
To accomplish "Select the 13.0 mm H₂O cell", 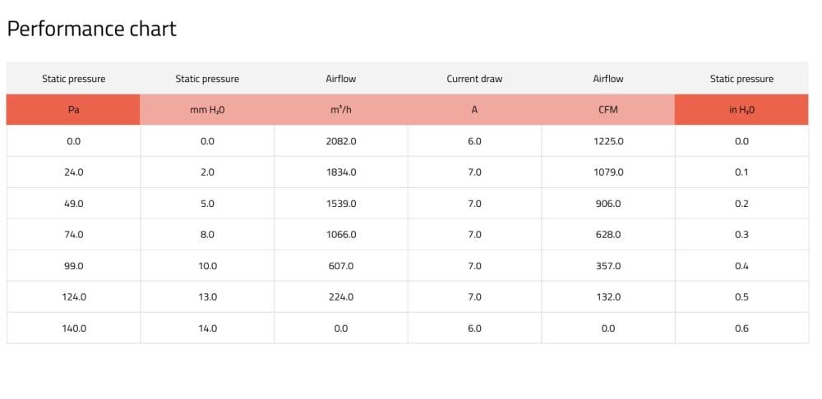I will pos(207,297).
